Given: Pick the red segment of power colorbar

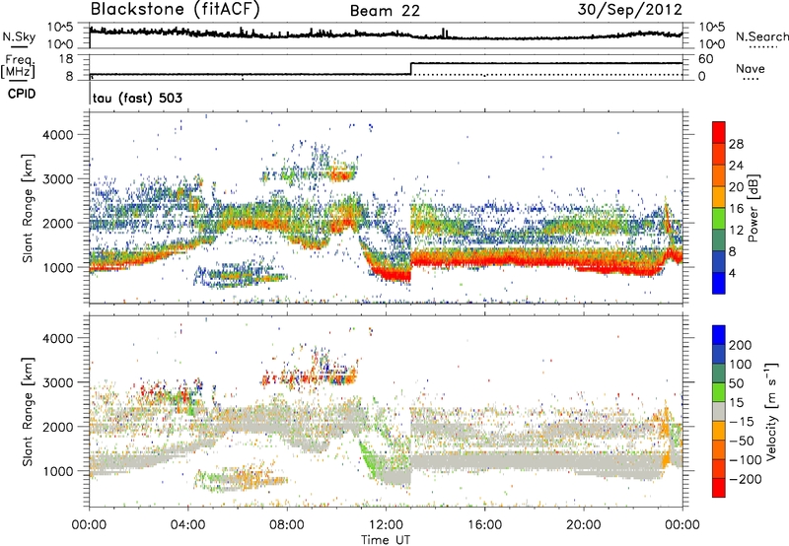Looking at the screenshot, I should coord(719,132).
